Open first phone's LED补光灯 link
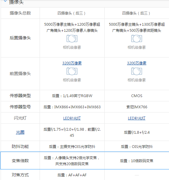 click(x=72, y=118)
